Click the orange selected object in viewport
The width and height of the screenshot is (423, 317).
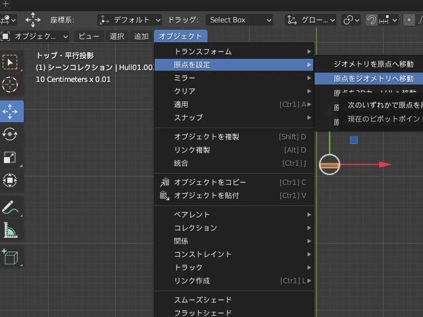click(329, 166)
